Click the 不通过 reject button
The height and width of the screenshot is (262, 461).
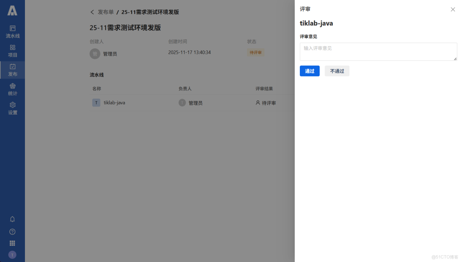337,71
